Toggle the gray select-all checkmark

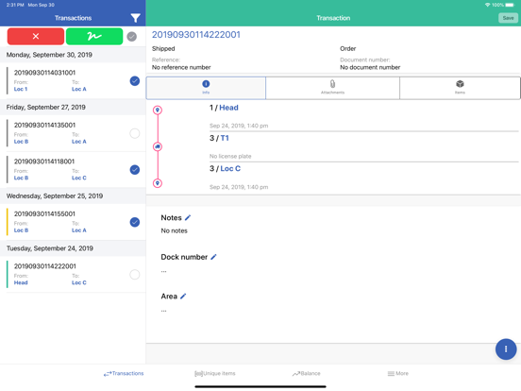(x=132, y=37)
